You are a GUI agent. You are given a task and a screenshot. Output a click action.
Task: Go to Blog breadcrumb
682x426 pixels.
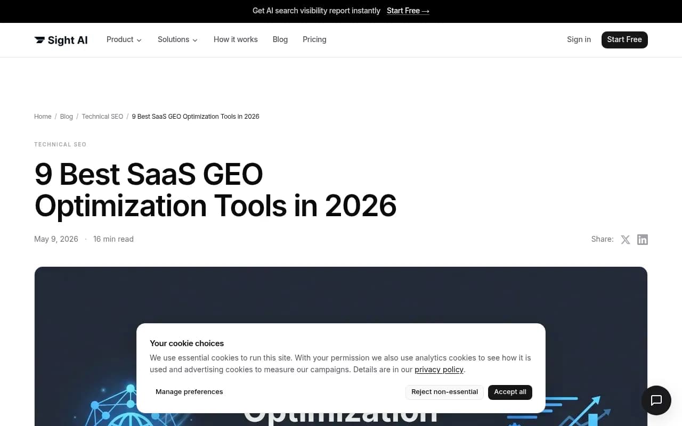pos(67,117)
